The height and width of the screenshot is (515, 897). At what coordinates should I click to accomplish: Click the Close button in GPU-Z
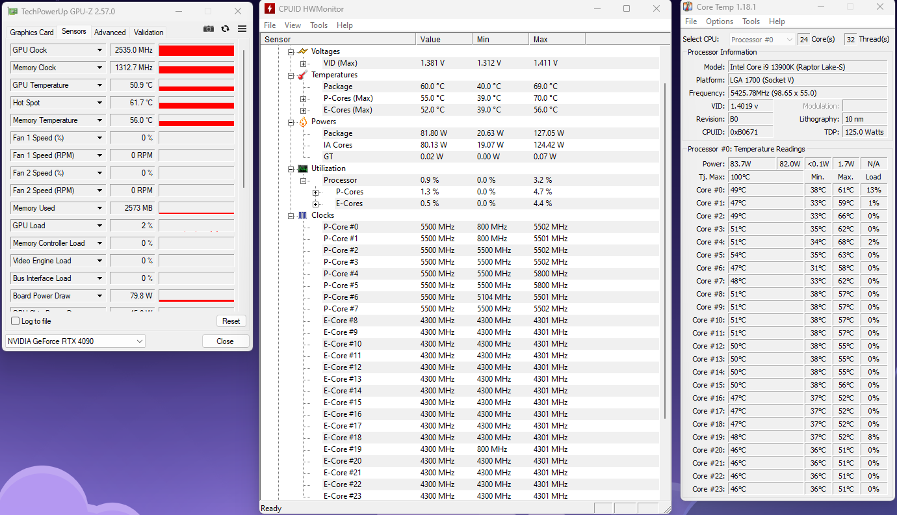[225, 341]
